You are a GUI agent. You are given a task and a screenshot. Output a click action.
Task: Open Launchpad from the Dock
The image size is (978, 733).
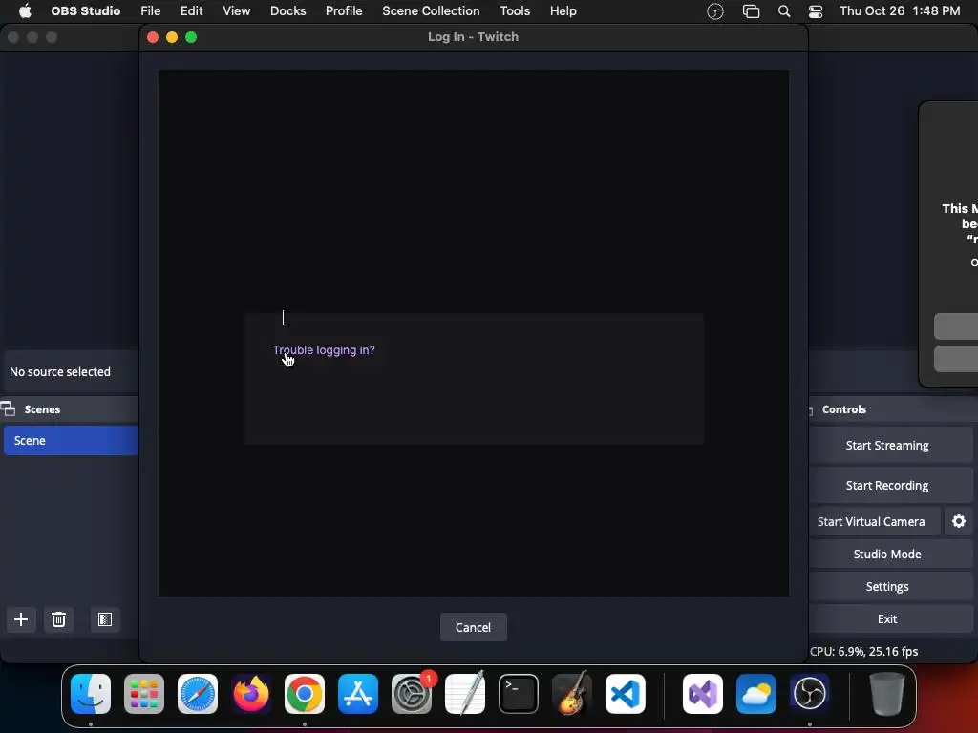click(x=144, y=694)
